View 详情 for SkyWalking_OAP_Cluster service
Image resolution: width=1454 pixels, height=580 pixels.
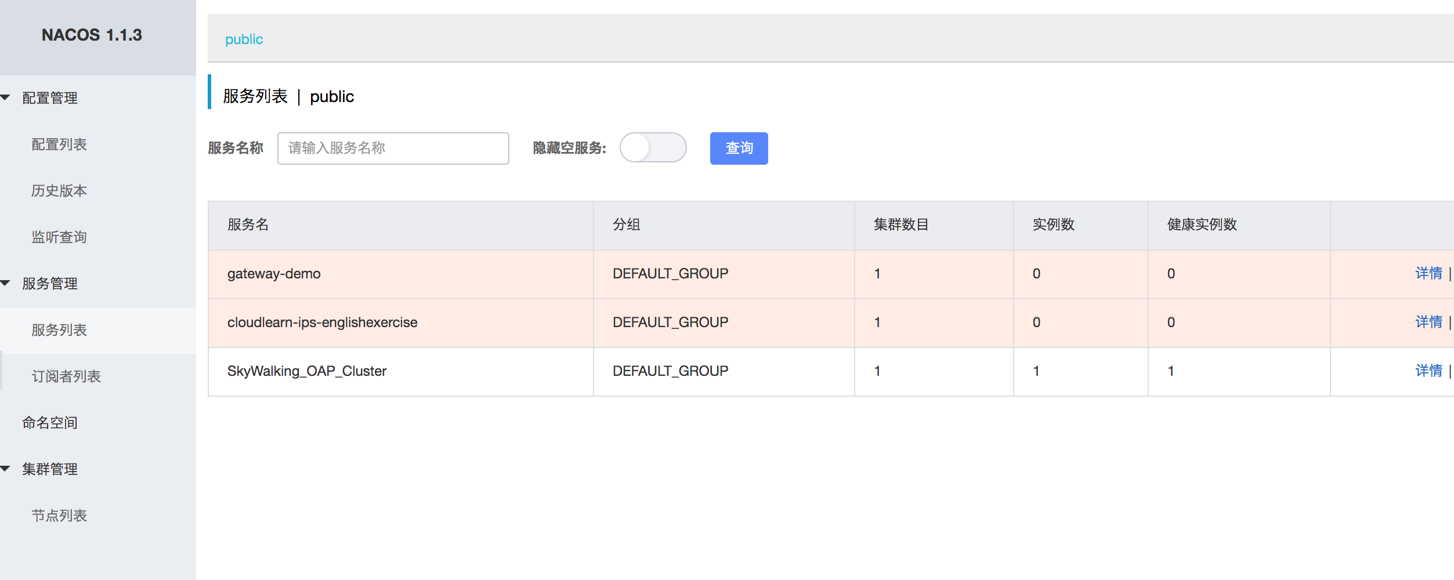point(1428,371)
